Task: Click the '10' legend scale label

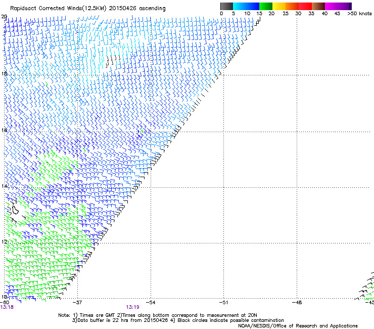Action: pos(247,14)
